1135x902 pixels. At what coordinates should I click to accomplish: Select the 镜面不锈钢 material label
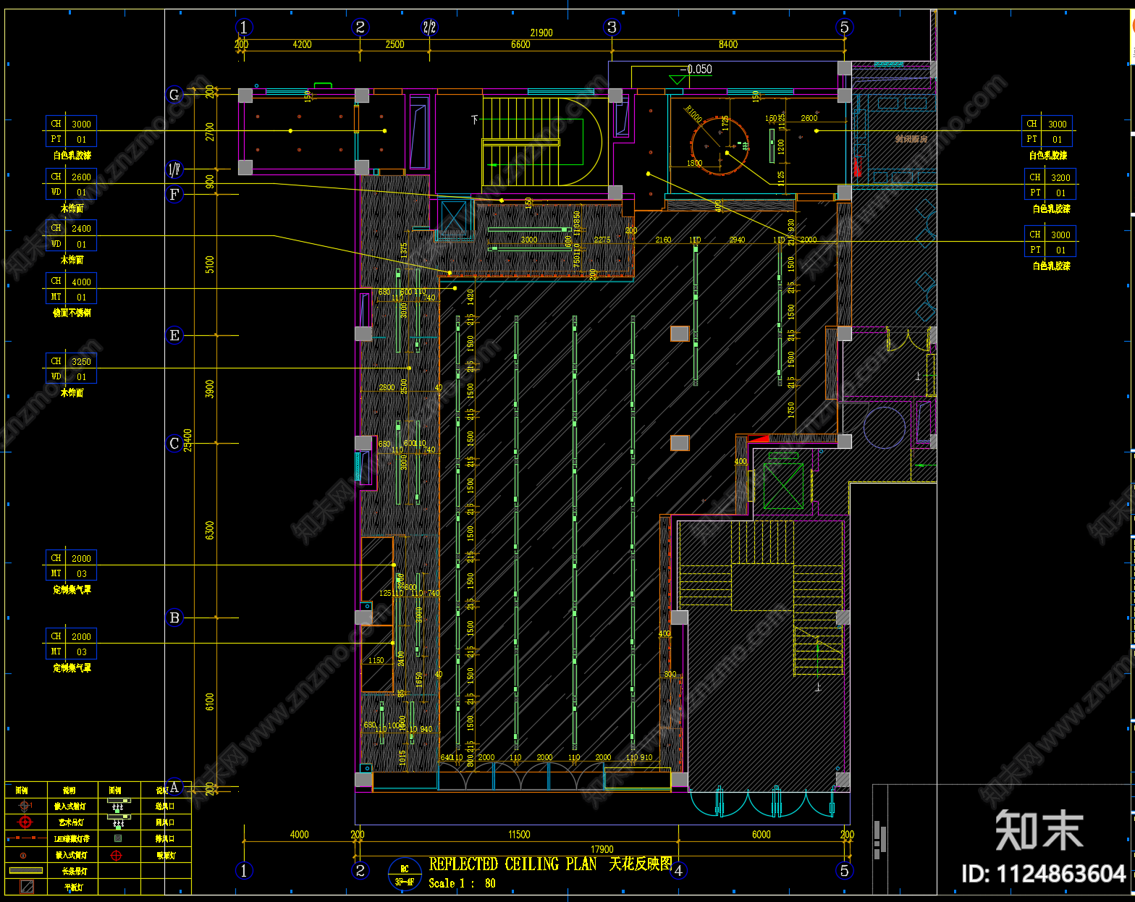72,313
